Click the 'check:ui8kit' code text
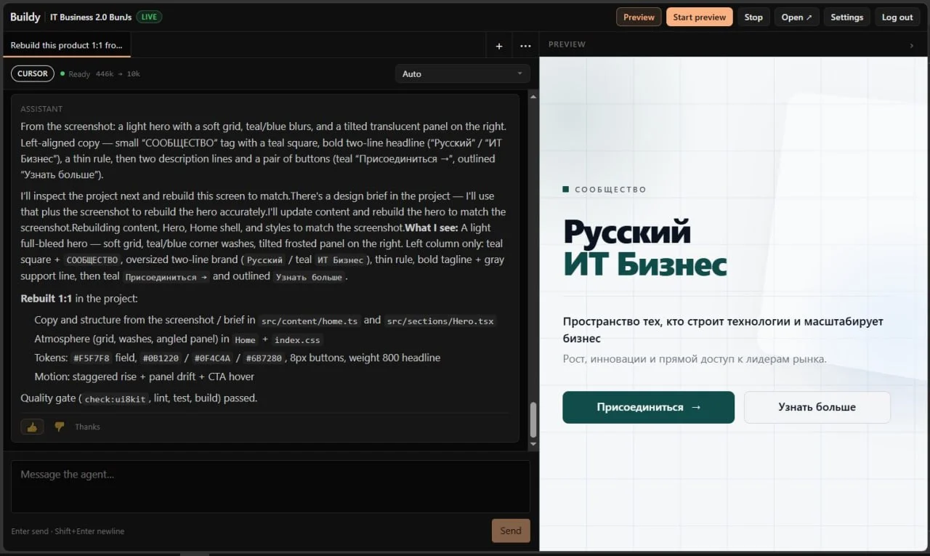 [116, 399]
